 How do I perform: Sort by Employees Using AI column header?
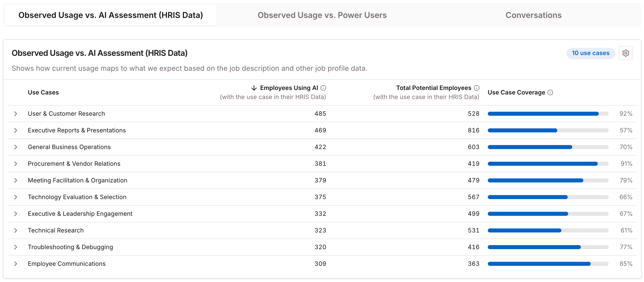(289, 88)
